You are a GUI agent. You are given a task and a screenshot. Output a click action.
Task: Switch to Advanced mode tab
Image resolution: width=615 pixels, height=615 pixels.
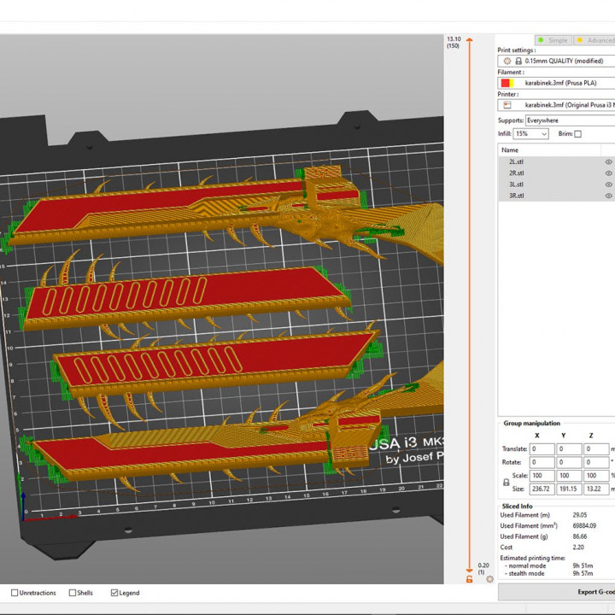(595, 40)
